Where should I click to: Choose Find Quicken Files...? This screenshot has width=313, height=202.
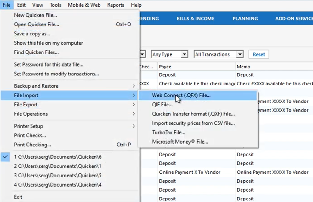69,52
